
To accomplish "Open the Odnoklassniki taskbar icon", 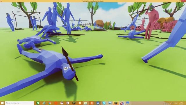I will (92, 103).
